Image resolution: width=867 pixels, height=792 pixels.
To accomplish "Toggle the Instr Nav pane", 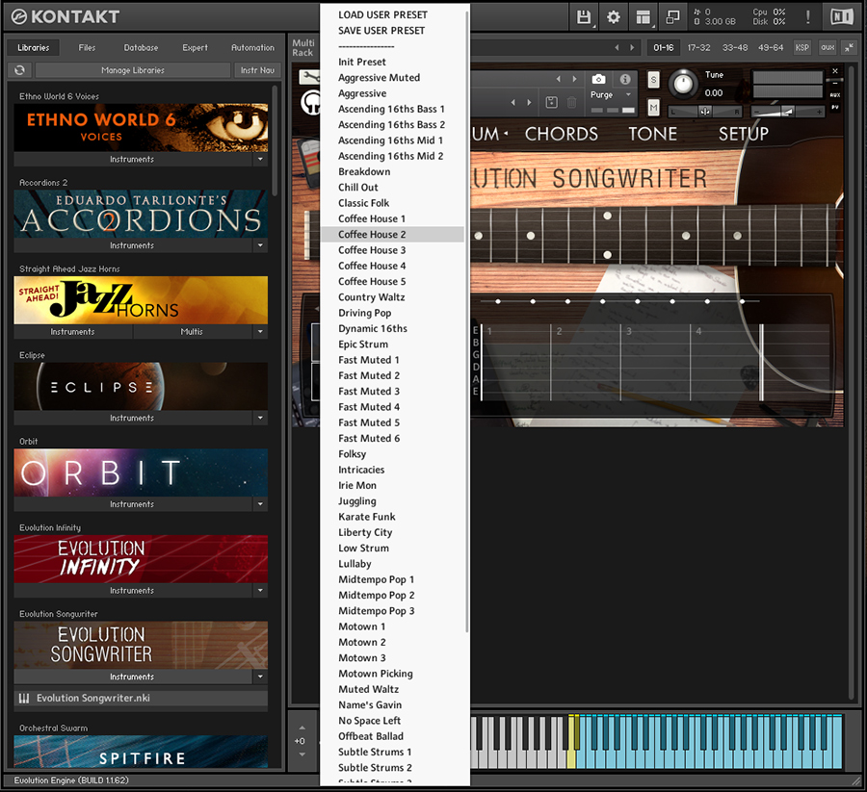I will [257, 70].
